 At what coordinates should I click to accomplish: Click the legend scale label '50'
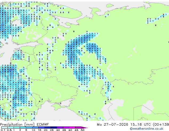[82, 130]
